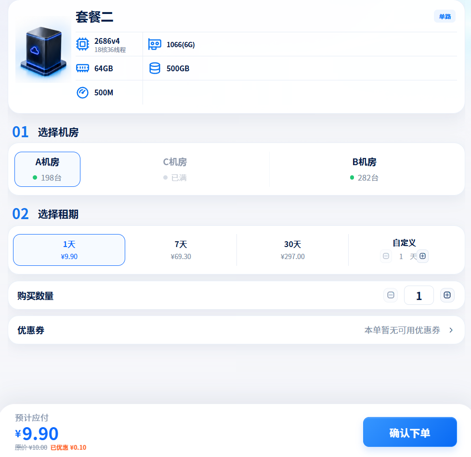Click the 单路 tag badge
Screen dimensions: 471x457
coord(445,16)
